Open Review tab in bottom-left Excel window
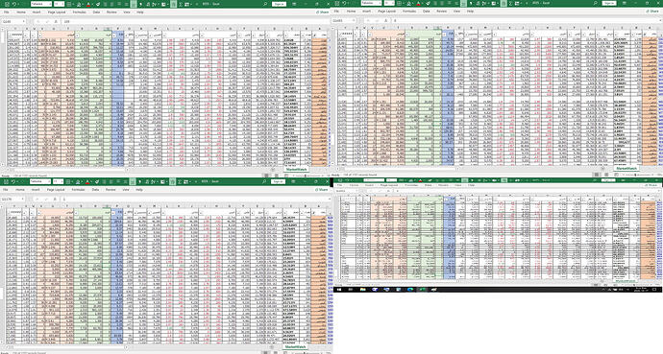This screenshot has height=354, width=663. click(110, 190)
